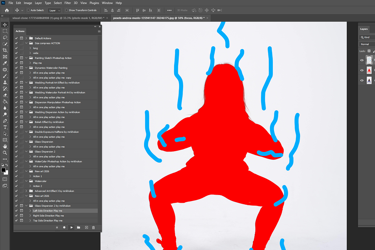Screen dimensions: 375x250
Task: Enable the Auto-Select checkbox
Action: point(28,10)
